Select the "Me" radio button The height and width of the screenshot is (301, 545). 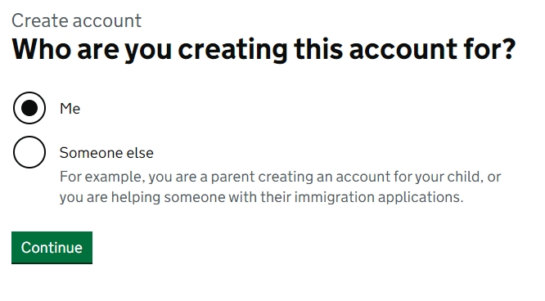[29, 108]
